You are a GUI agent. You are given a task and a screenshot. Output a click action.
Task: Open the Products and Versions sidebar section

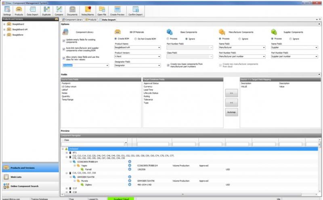click(x=30, y=168)
